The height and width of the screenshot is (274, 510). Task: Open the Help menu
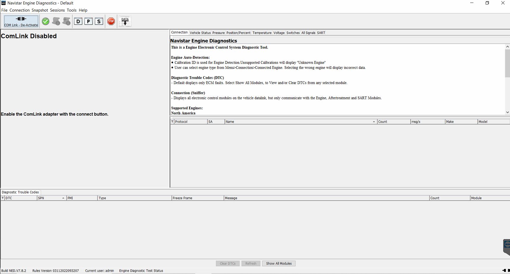[83, 10]
